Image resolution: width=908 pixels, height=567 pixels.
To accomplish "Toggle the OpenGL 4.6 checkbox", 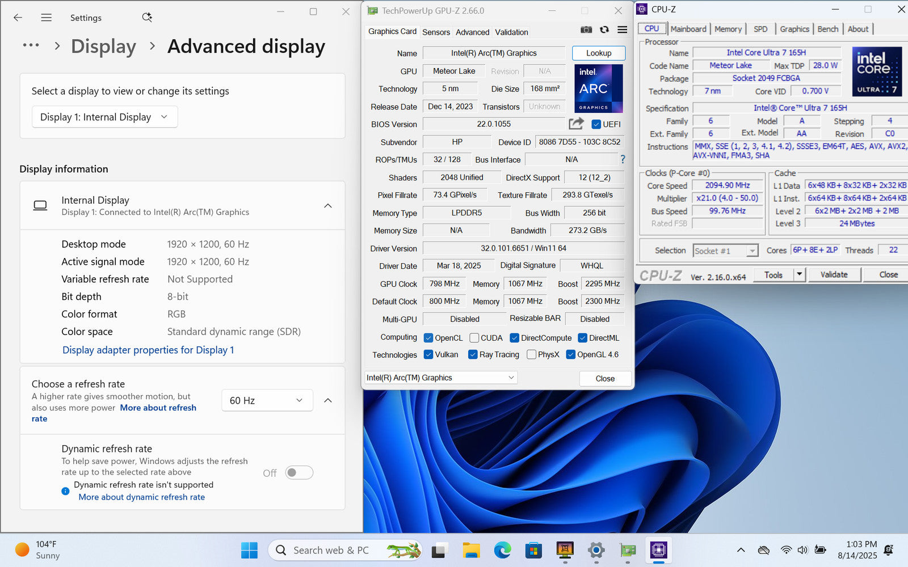I will pos(571,354).
